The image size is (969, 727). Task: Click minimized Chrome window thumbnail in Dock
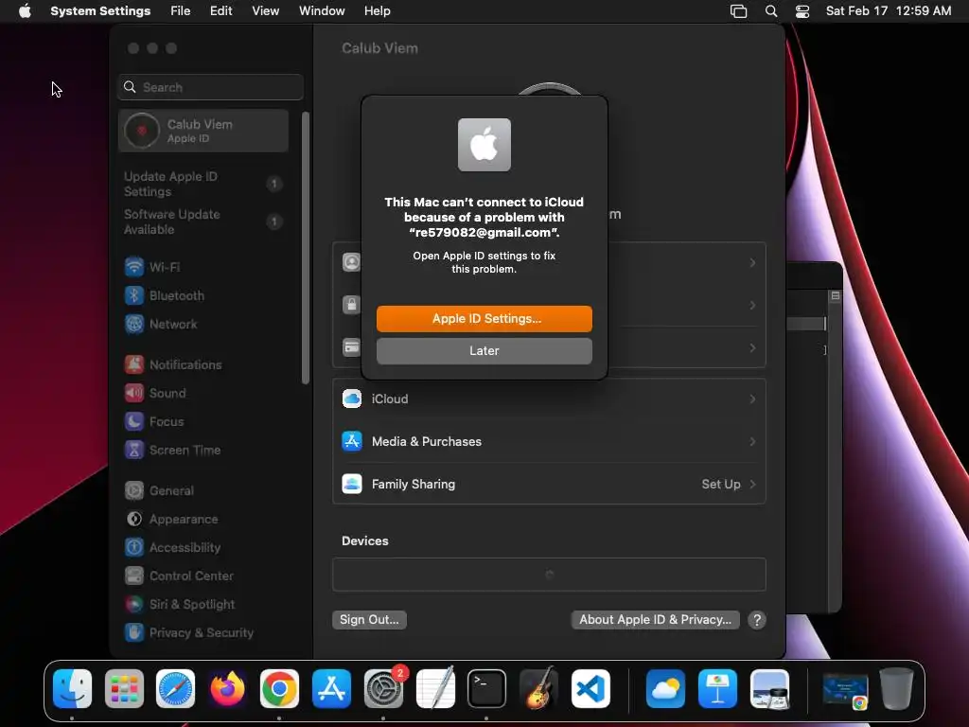pos(845,691)
